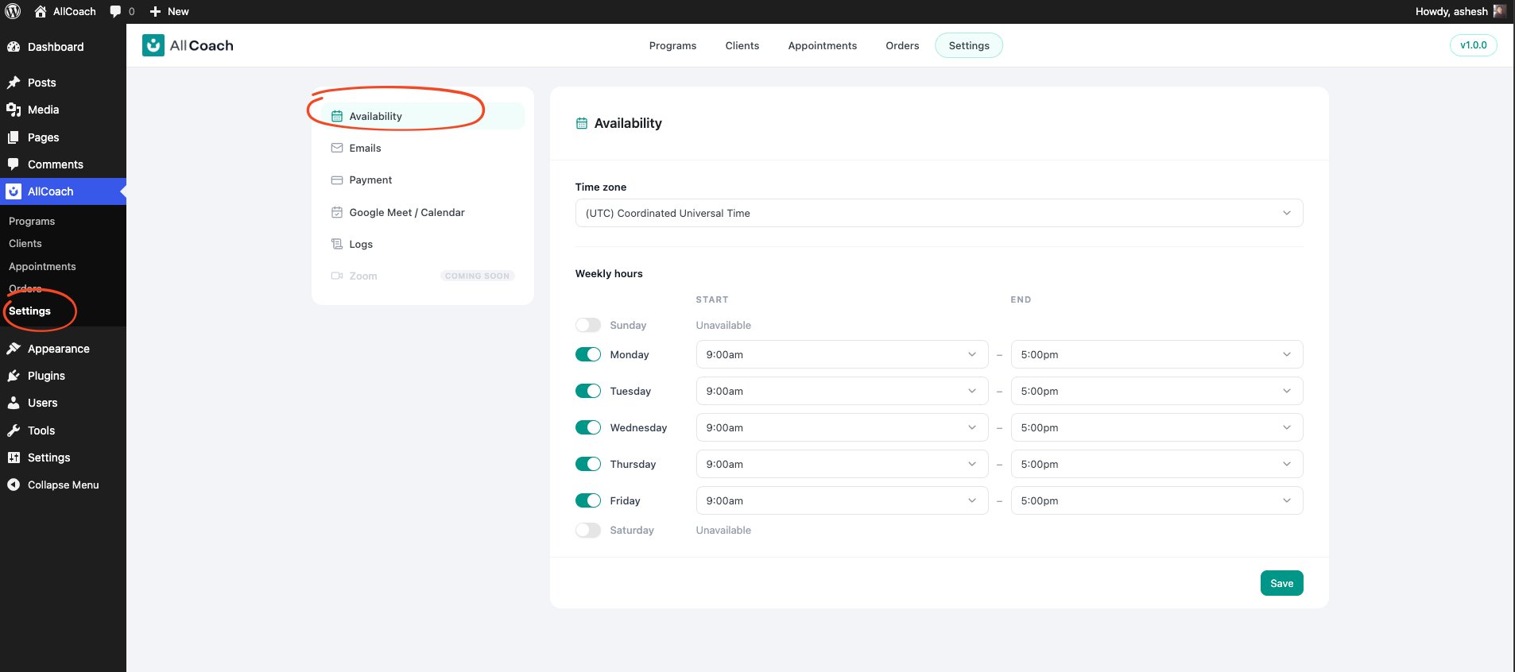This screenshot has height=672, width=1515.
Task: Expand Wednesday start time dropdown
Action: (842, 427)
